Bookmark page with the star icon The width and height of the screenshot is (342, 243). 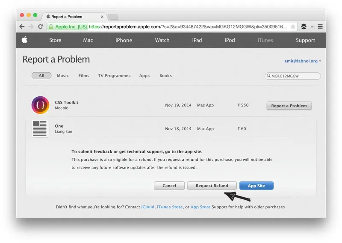coord(293,27)
